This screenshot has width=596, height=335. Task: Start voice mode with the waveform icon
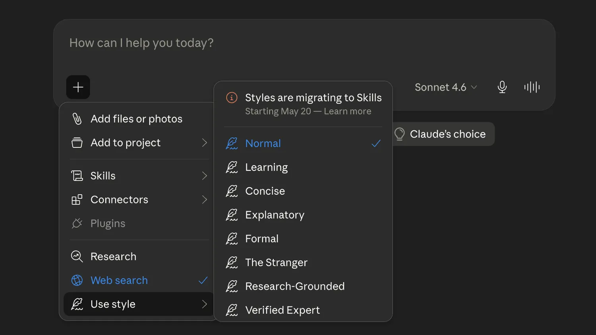coord(532,87)
